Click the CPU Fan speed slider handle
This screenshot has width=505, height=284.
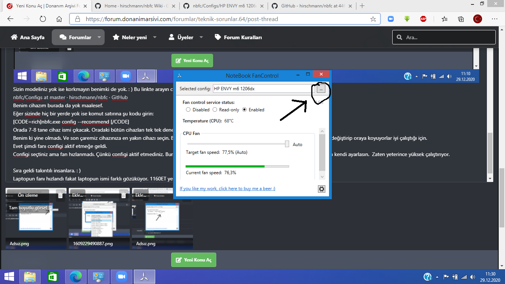(x=287, y=144)
